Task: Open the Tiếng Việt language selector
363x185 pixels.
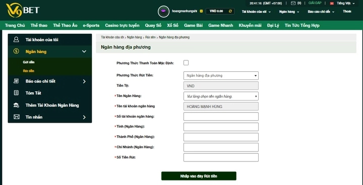Action: 346,3
